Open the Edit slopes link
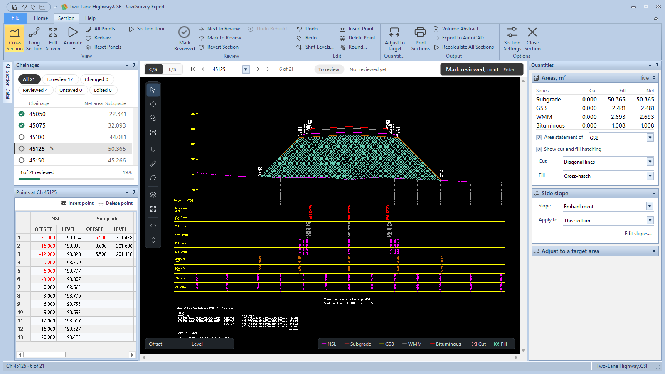Screen dimensions: 665x374 [638, 234]
